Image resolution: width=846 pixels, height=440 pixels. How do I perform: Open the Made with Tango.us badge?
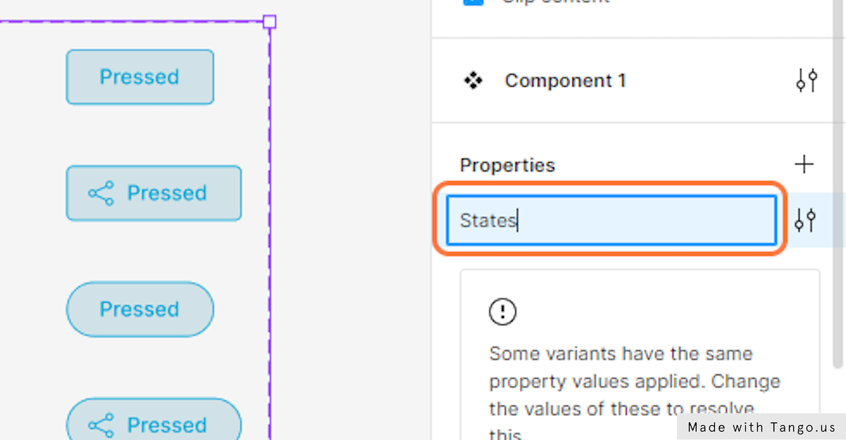click(x=761, y=427)
